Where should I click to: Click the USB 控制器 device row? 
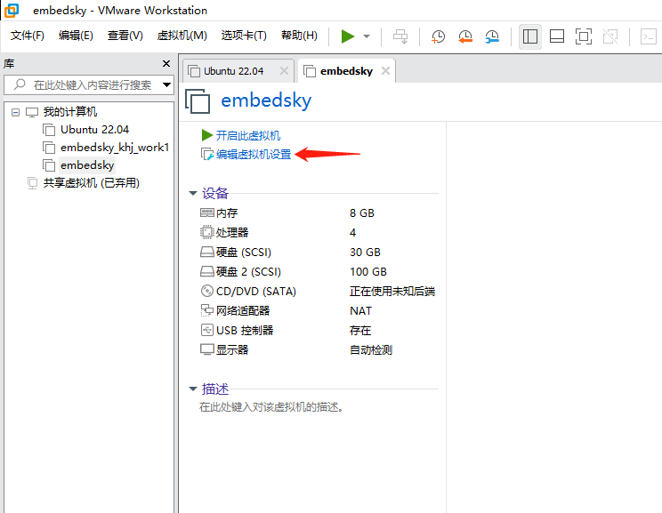(x=319, y=331)
